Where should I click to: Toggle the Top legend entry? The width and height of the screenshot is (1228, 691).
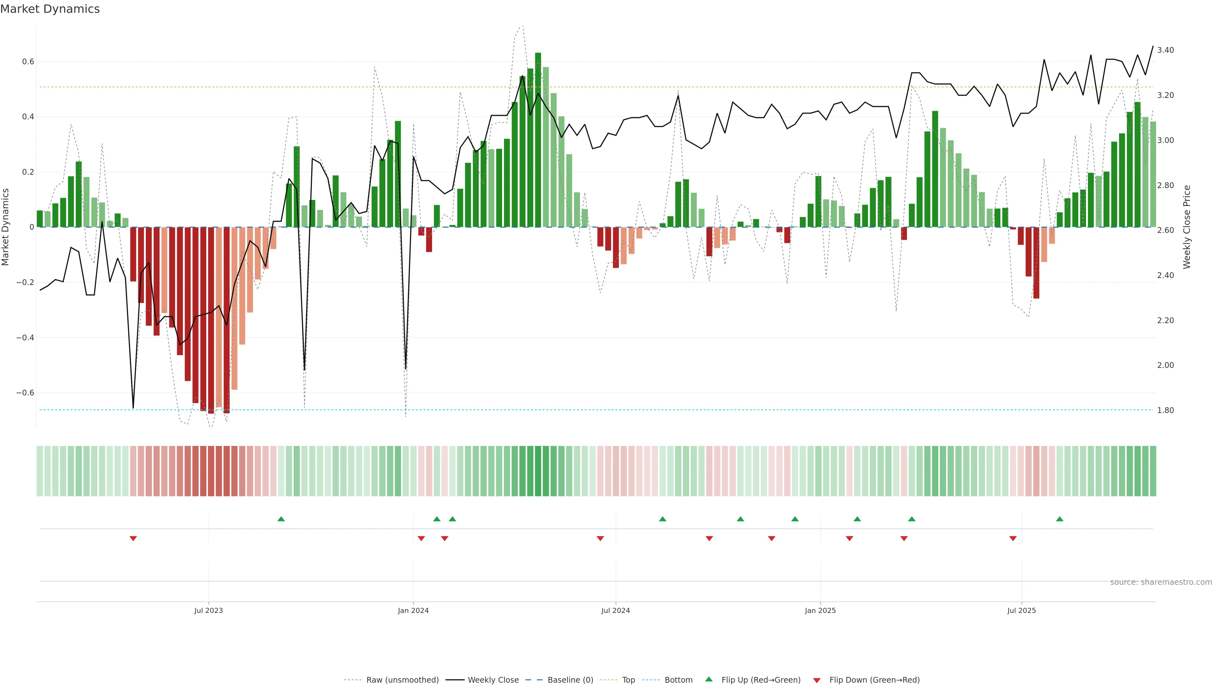coord(628,680)
